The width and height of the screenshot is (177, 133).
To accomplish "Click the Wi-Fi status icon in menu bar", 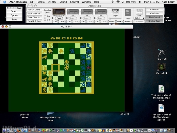I will pyautogui.click(x=118, y=2).
